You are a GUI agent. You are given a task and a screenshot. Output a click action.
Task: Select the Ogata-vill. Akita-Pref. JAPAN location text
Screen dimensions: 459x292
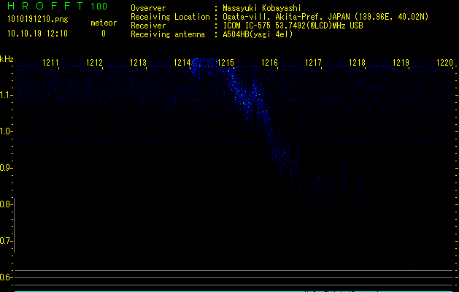tap(325, 17)
